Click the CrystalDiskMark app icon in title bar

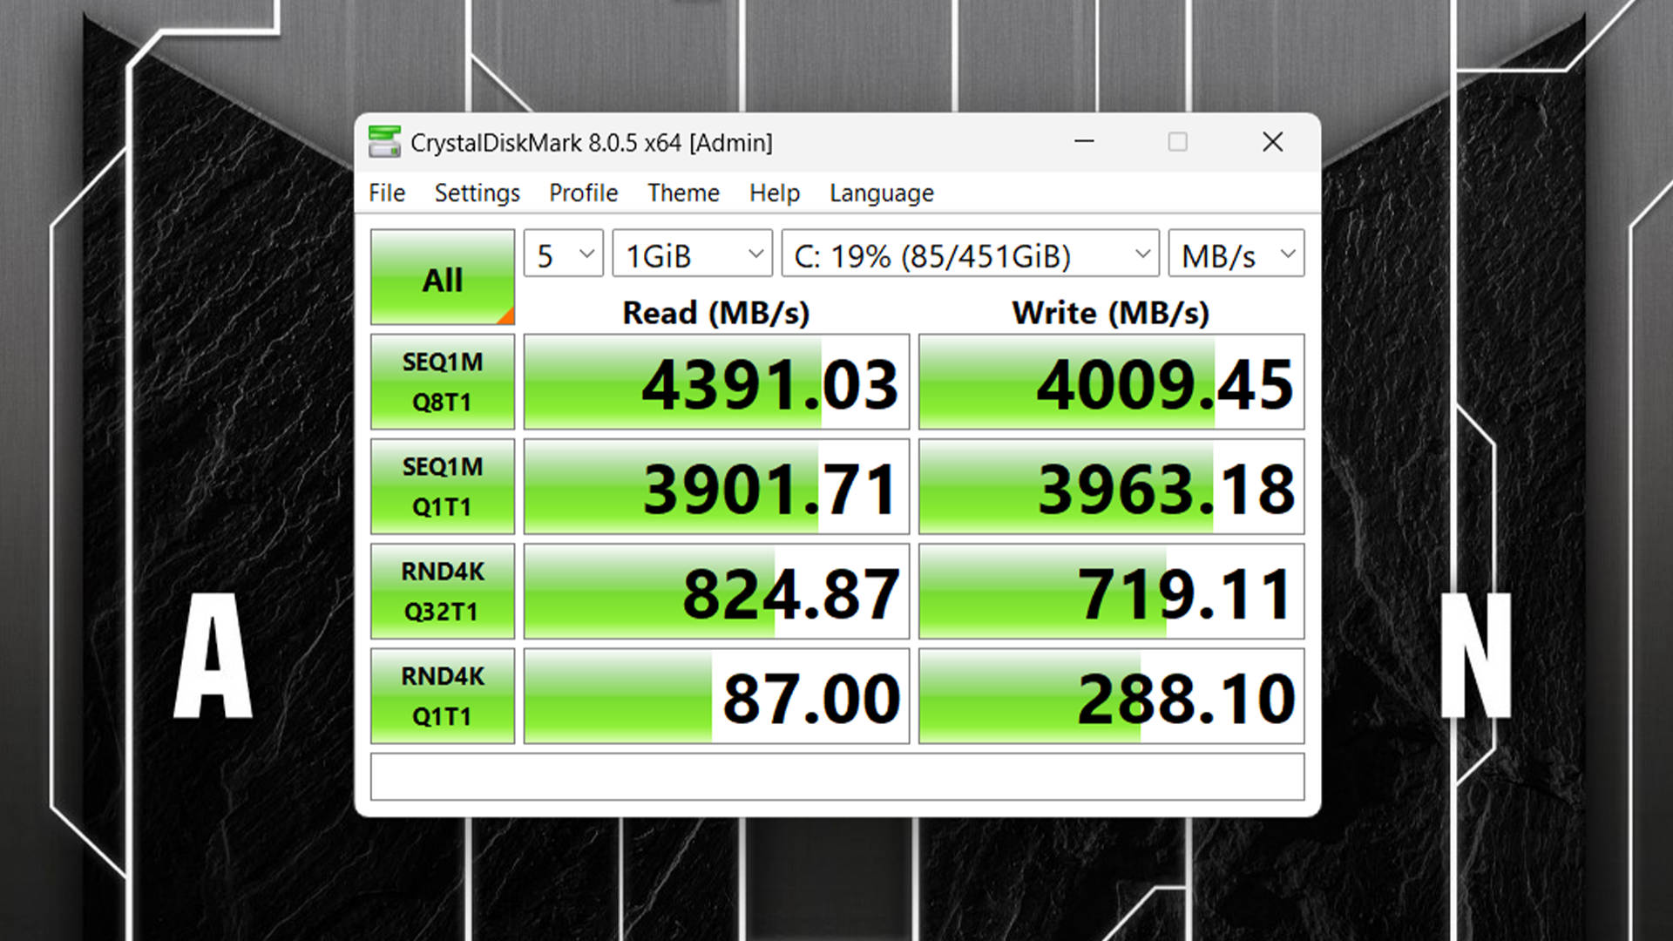click(384, 142)
